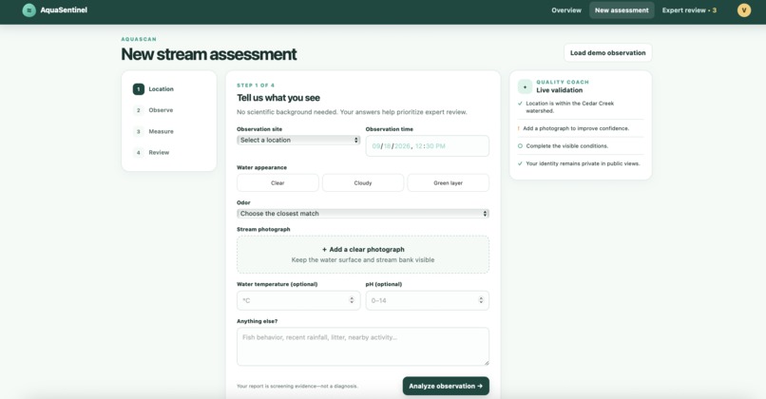
Task: Select Green layer water appearance option
Action: 448,182
